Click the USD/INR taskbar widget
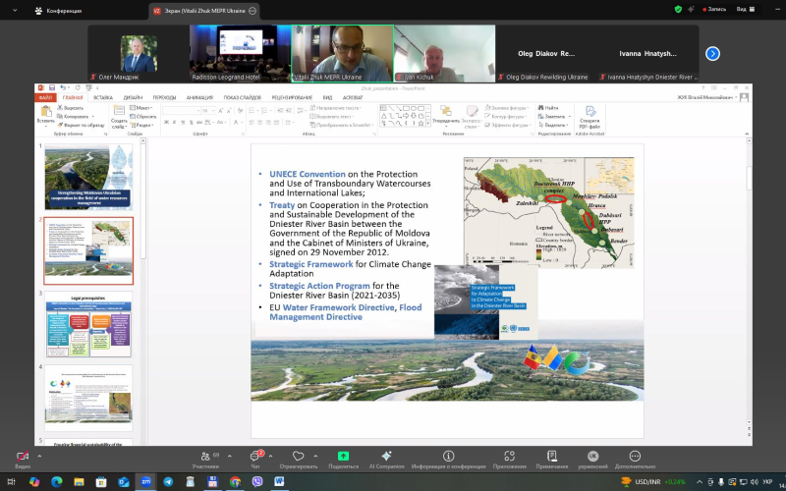The image size is (786, 491). [653, 481]
